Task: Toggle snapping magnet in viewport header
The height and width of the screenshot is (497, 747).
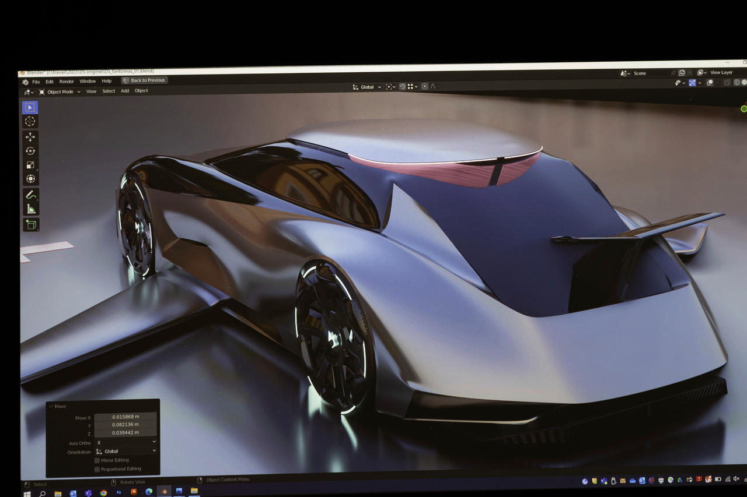Action: pos(402,87)
